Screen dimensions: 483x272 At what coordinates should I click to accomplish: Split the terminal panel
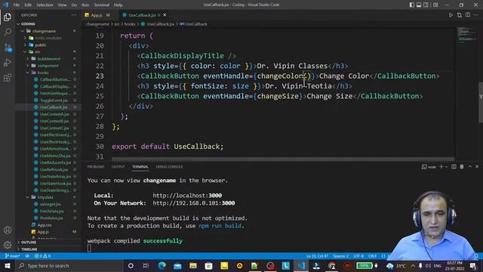coord(454,166)
